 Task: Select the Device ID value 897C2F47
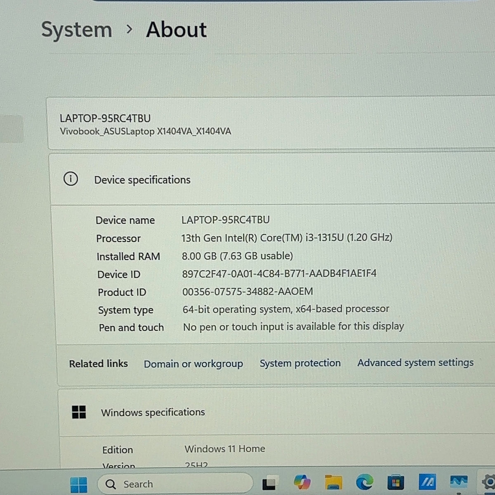279,273
